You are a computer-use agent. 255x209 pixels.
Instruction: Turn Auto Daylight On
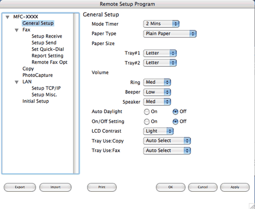(146, 111)
